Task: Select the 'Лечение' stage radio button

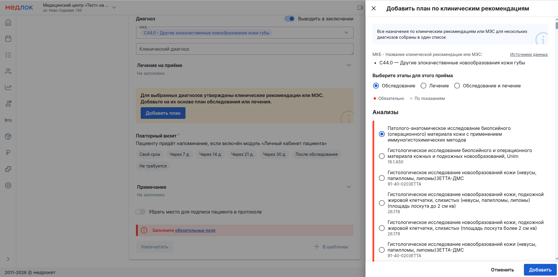Action: tap(423, 86)
